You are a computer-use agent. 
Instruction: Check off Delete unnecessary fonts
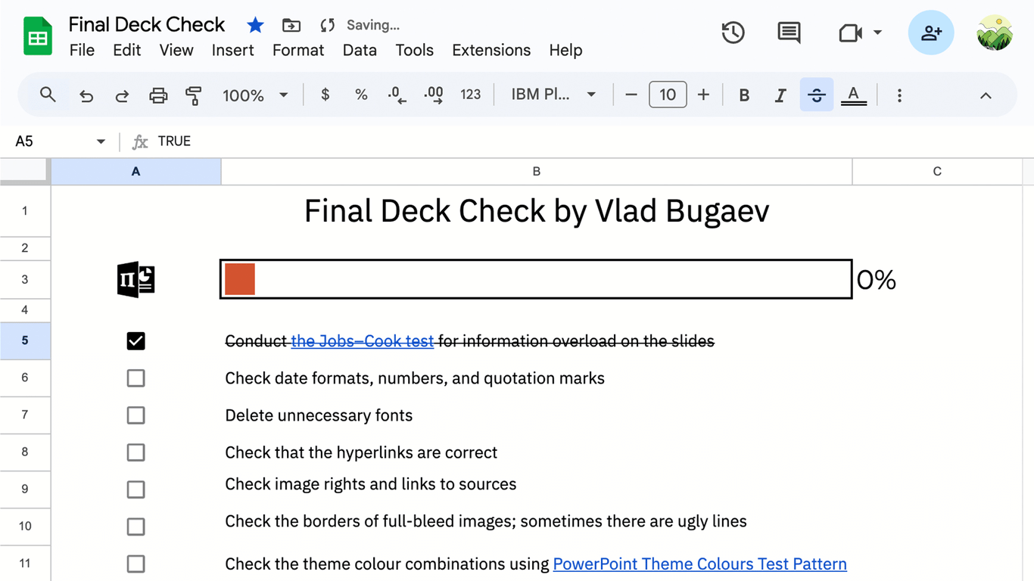click(135, 415)
